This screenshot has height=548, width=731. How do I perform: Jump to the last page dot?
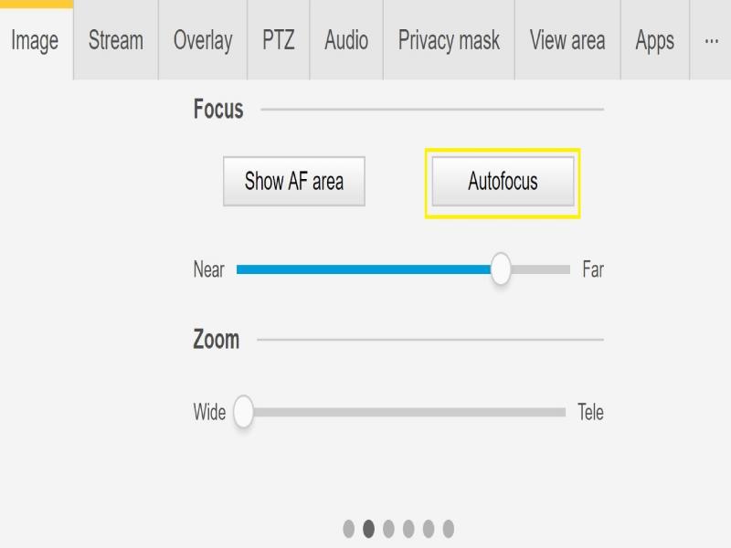point(448,529)
